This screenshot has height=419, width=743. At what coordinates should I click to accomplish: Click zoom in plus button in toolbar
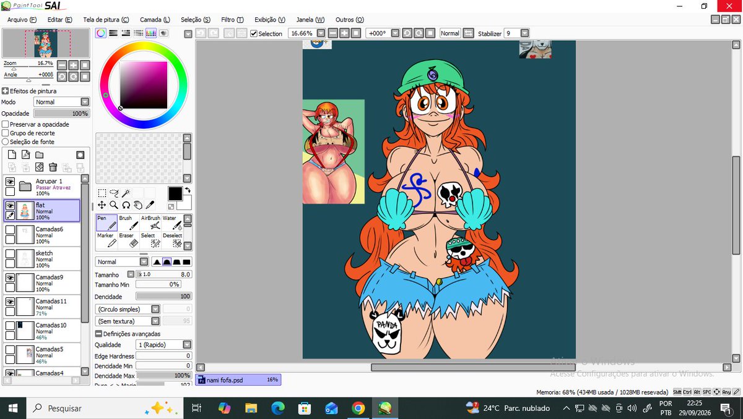[x=344, y=33]
